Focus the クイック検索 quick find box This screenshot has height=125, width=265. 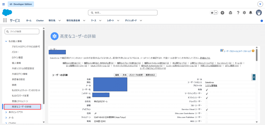(22, 31)
